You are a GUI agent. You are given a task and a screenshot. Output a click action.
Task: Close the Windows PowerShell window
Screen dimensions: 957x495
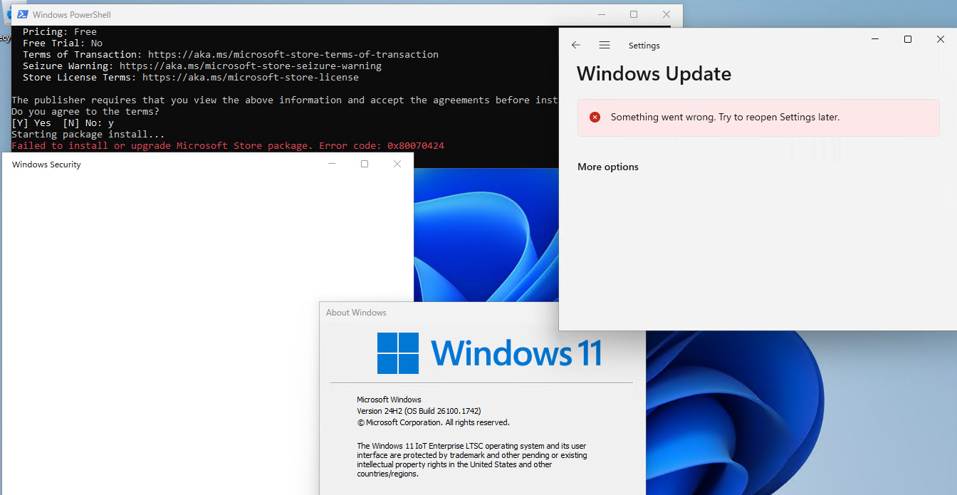click(666, 14)
